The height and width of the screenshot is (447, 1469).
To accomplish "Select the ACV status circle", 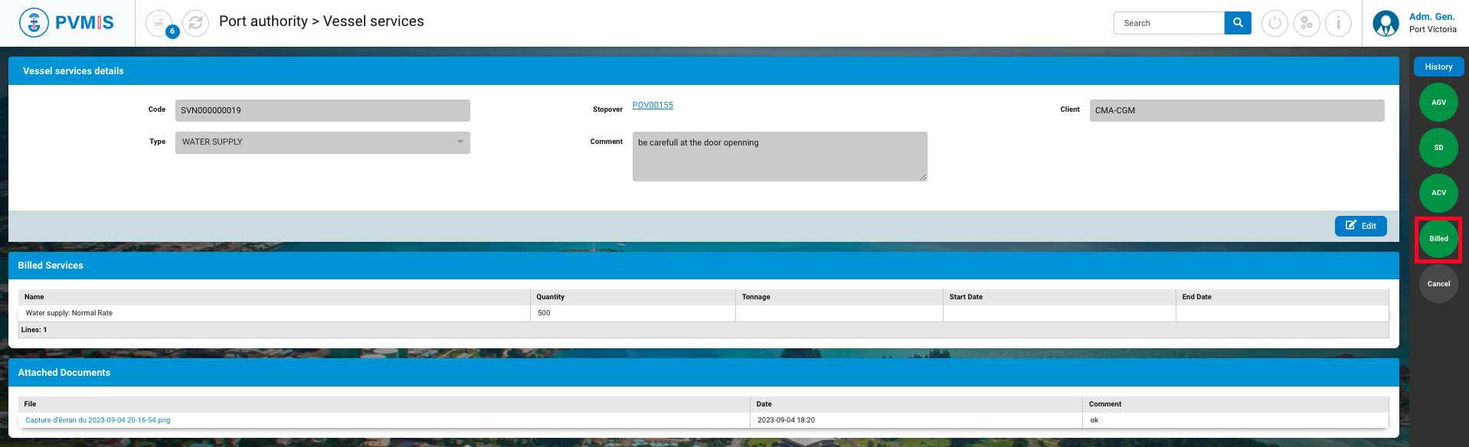I will click(1438, 193).
